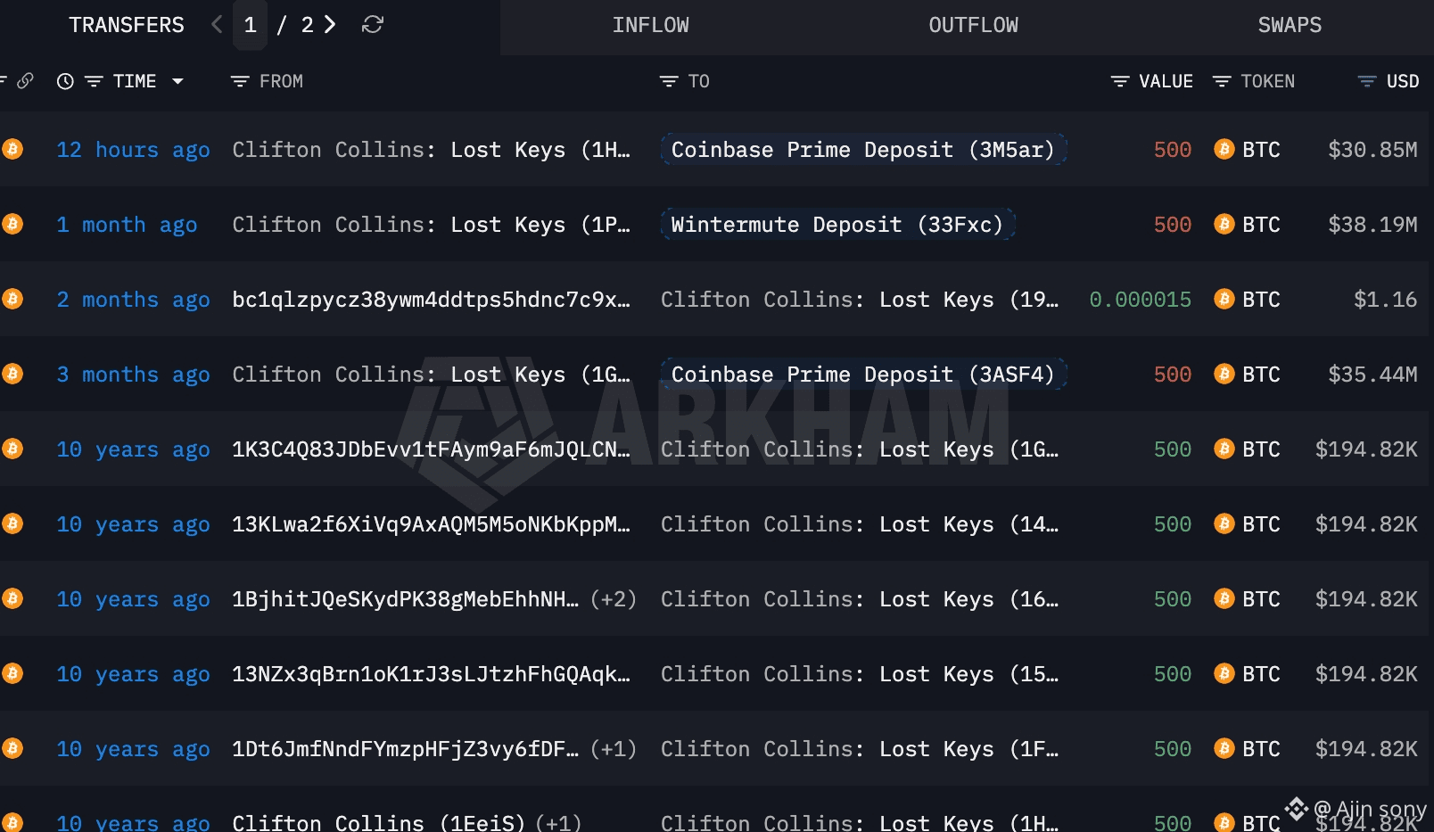Open sender Clifton Collins (1EeiS)

(379, 821)
